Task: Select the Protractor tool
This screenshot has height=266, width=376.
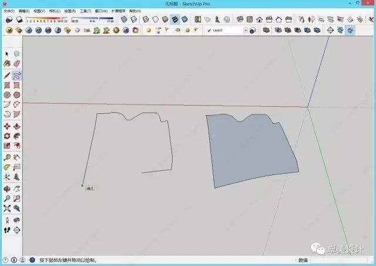Action: pyautogui.click(x=7, y=167)
